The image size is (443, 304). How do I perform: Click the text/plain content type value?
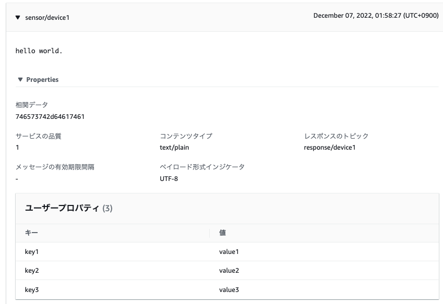[x=174, y=147]
